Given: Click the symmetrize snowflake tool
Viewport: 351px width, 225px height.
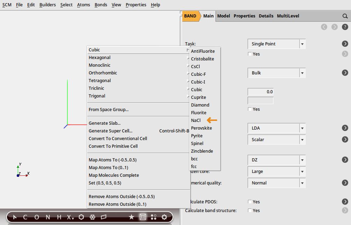Looking at the screenshot, I should 92,217.
